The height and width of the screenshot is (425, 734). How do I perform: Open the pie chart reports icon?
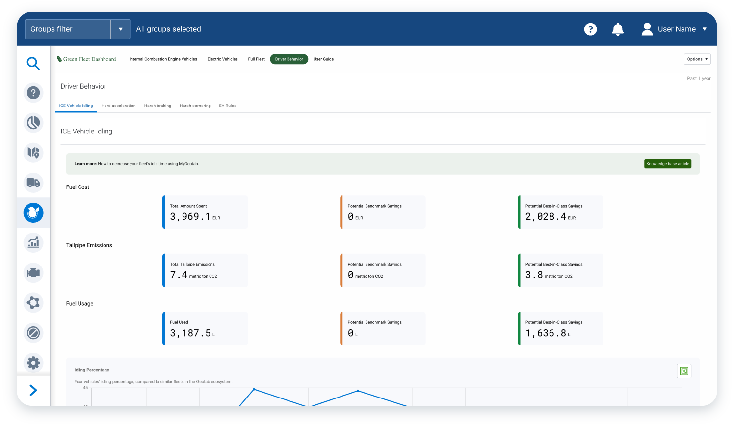[x=33, y=123]
